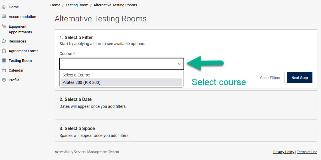
Task: Click the Calendar icon in sidebar
Action: pyautogui.click(x=4, y=70)
